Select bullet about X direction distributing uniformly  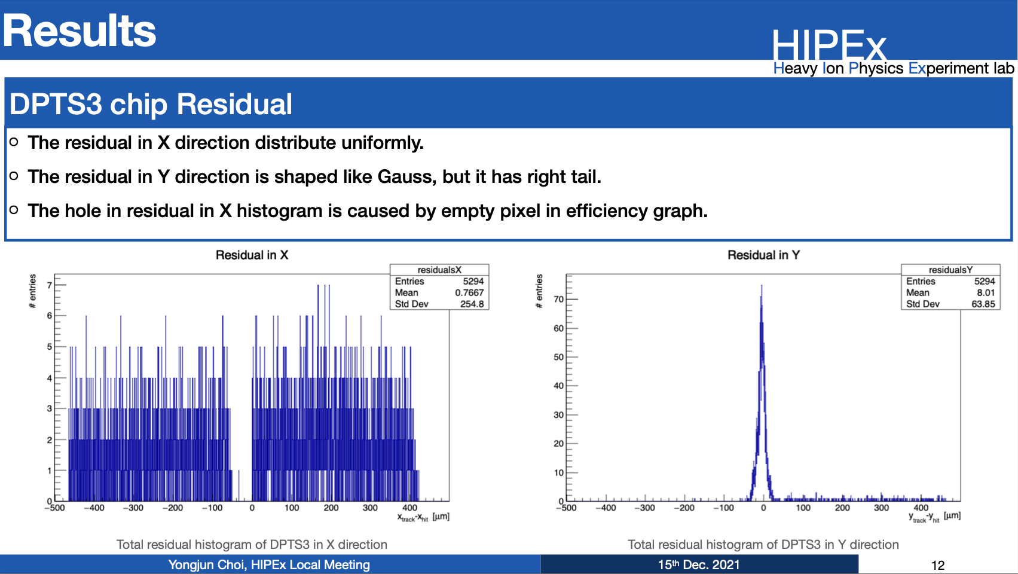coord(225,143)
